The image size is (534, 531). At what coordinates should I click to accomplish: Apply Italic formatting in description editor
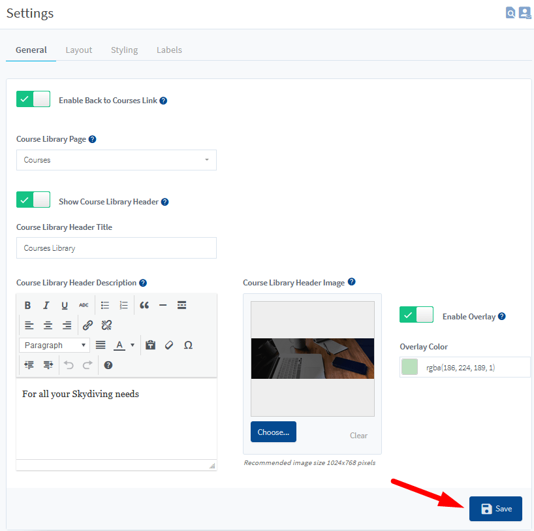pos(46,306)
